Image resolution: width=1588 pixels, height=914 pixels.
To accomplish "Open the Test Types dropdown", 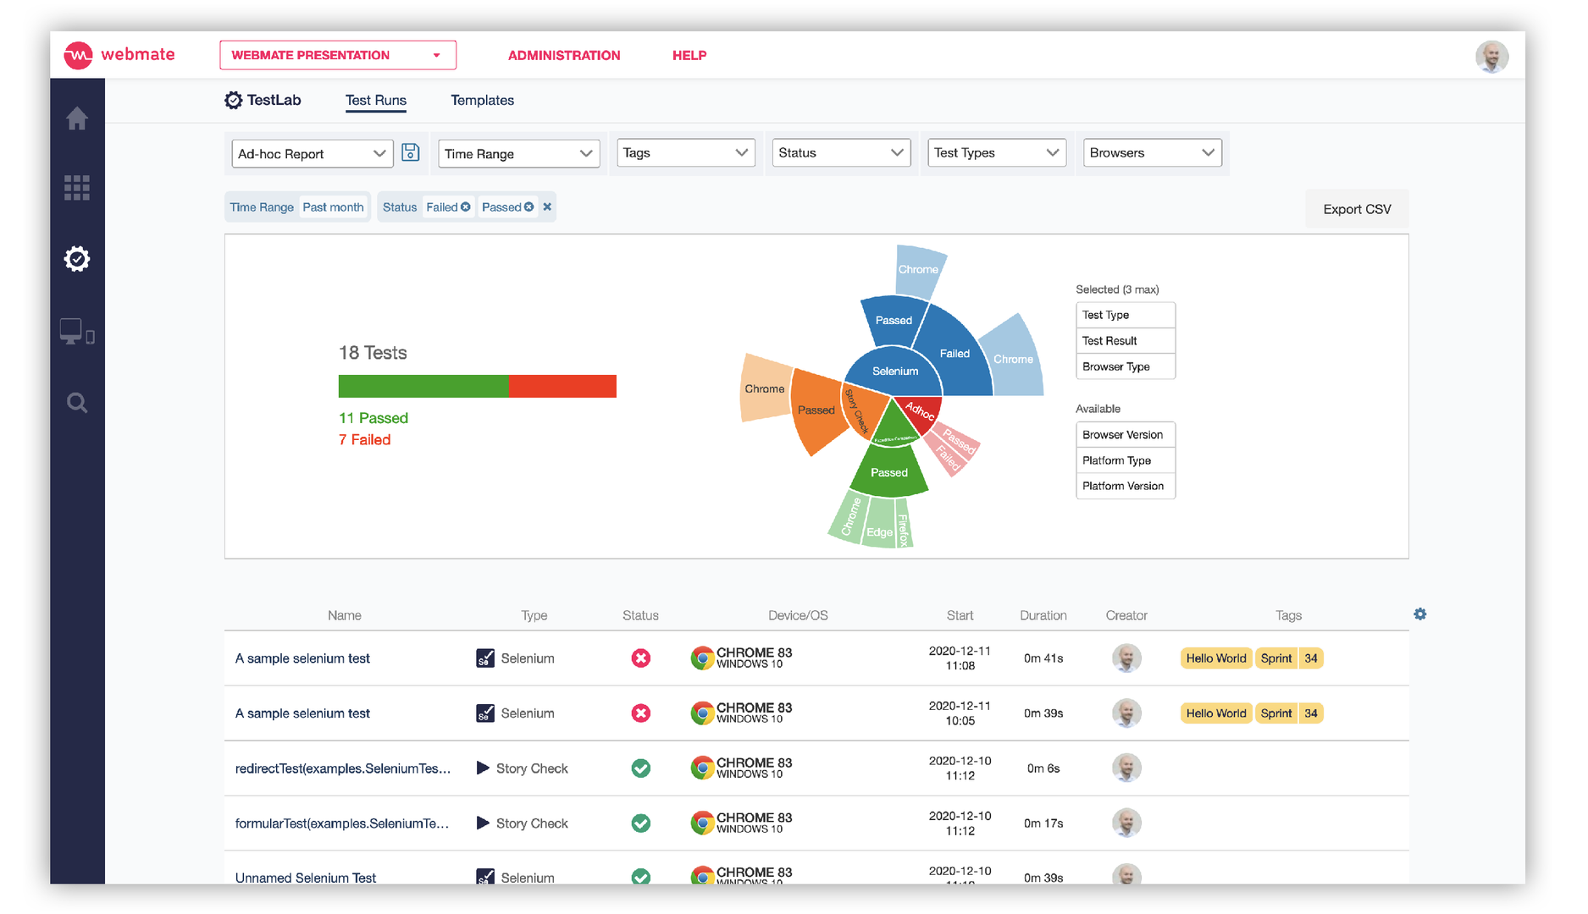I will coord(997,152).
